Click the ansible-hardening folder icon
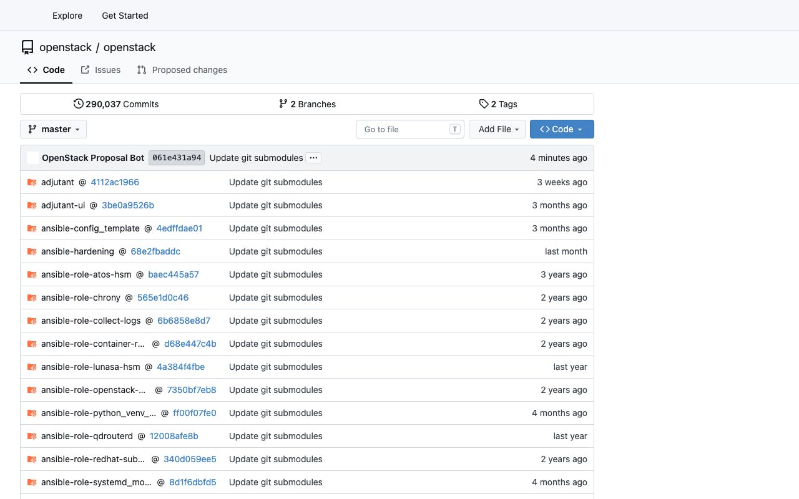This screenshot has height=499, width=799. point(32,251)
